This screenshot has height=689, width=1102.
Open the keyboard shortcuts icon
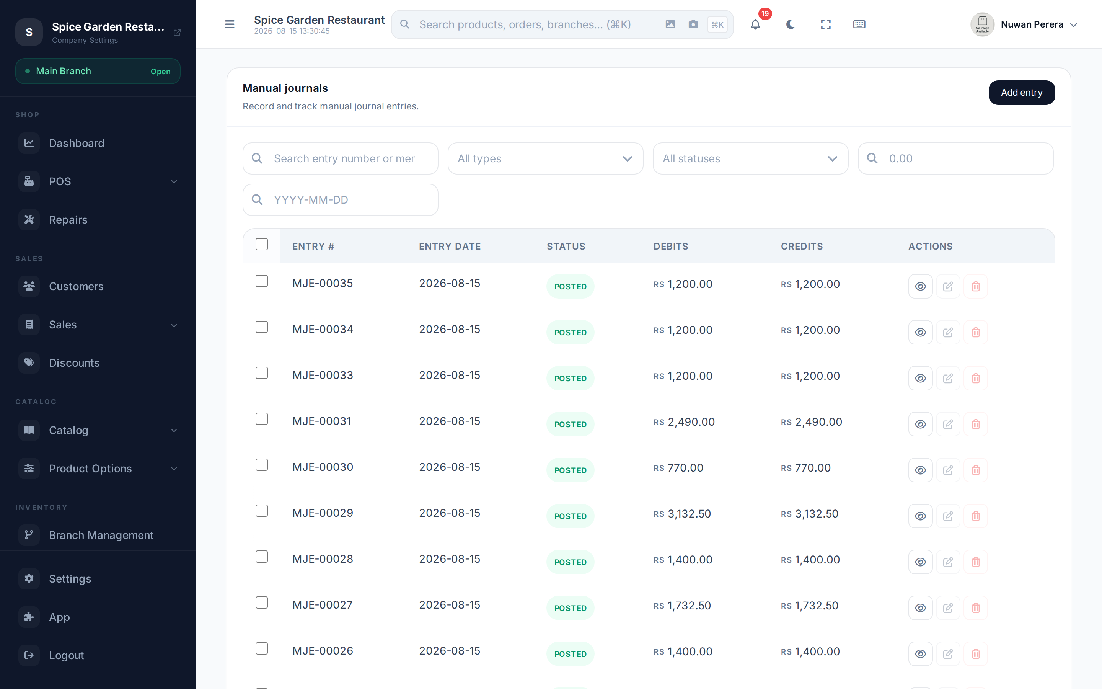(859, 24)
